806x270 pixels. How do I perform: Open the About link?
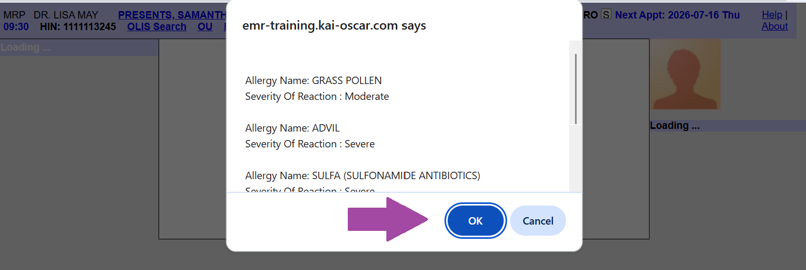click(774, 26)
